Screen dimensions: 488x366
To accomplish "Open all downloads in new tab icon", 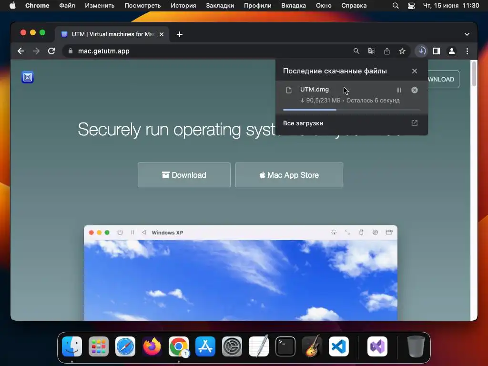I will 414,123.
